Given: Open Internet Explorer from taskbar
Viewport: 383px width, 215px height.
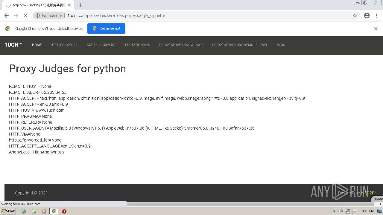Looking at the screenshot, I should [x=24, y=211].
